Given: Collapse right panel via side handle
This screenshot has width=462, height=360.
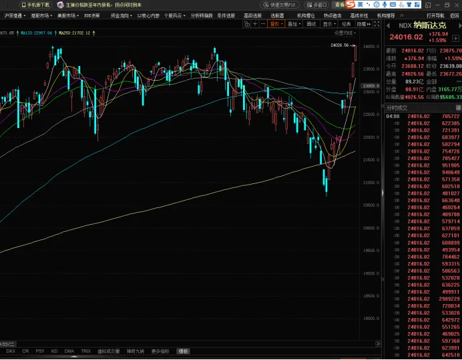Looking at the screenshot, I should click(x=383, y=193).
